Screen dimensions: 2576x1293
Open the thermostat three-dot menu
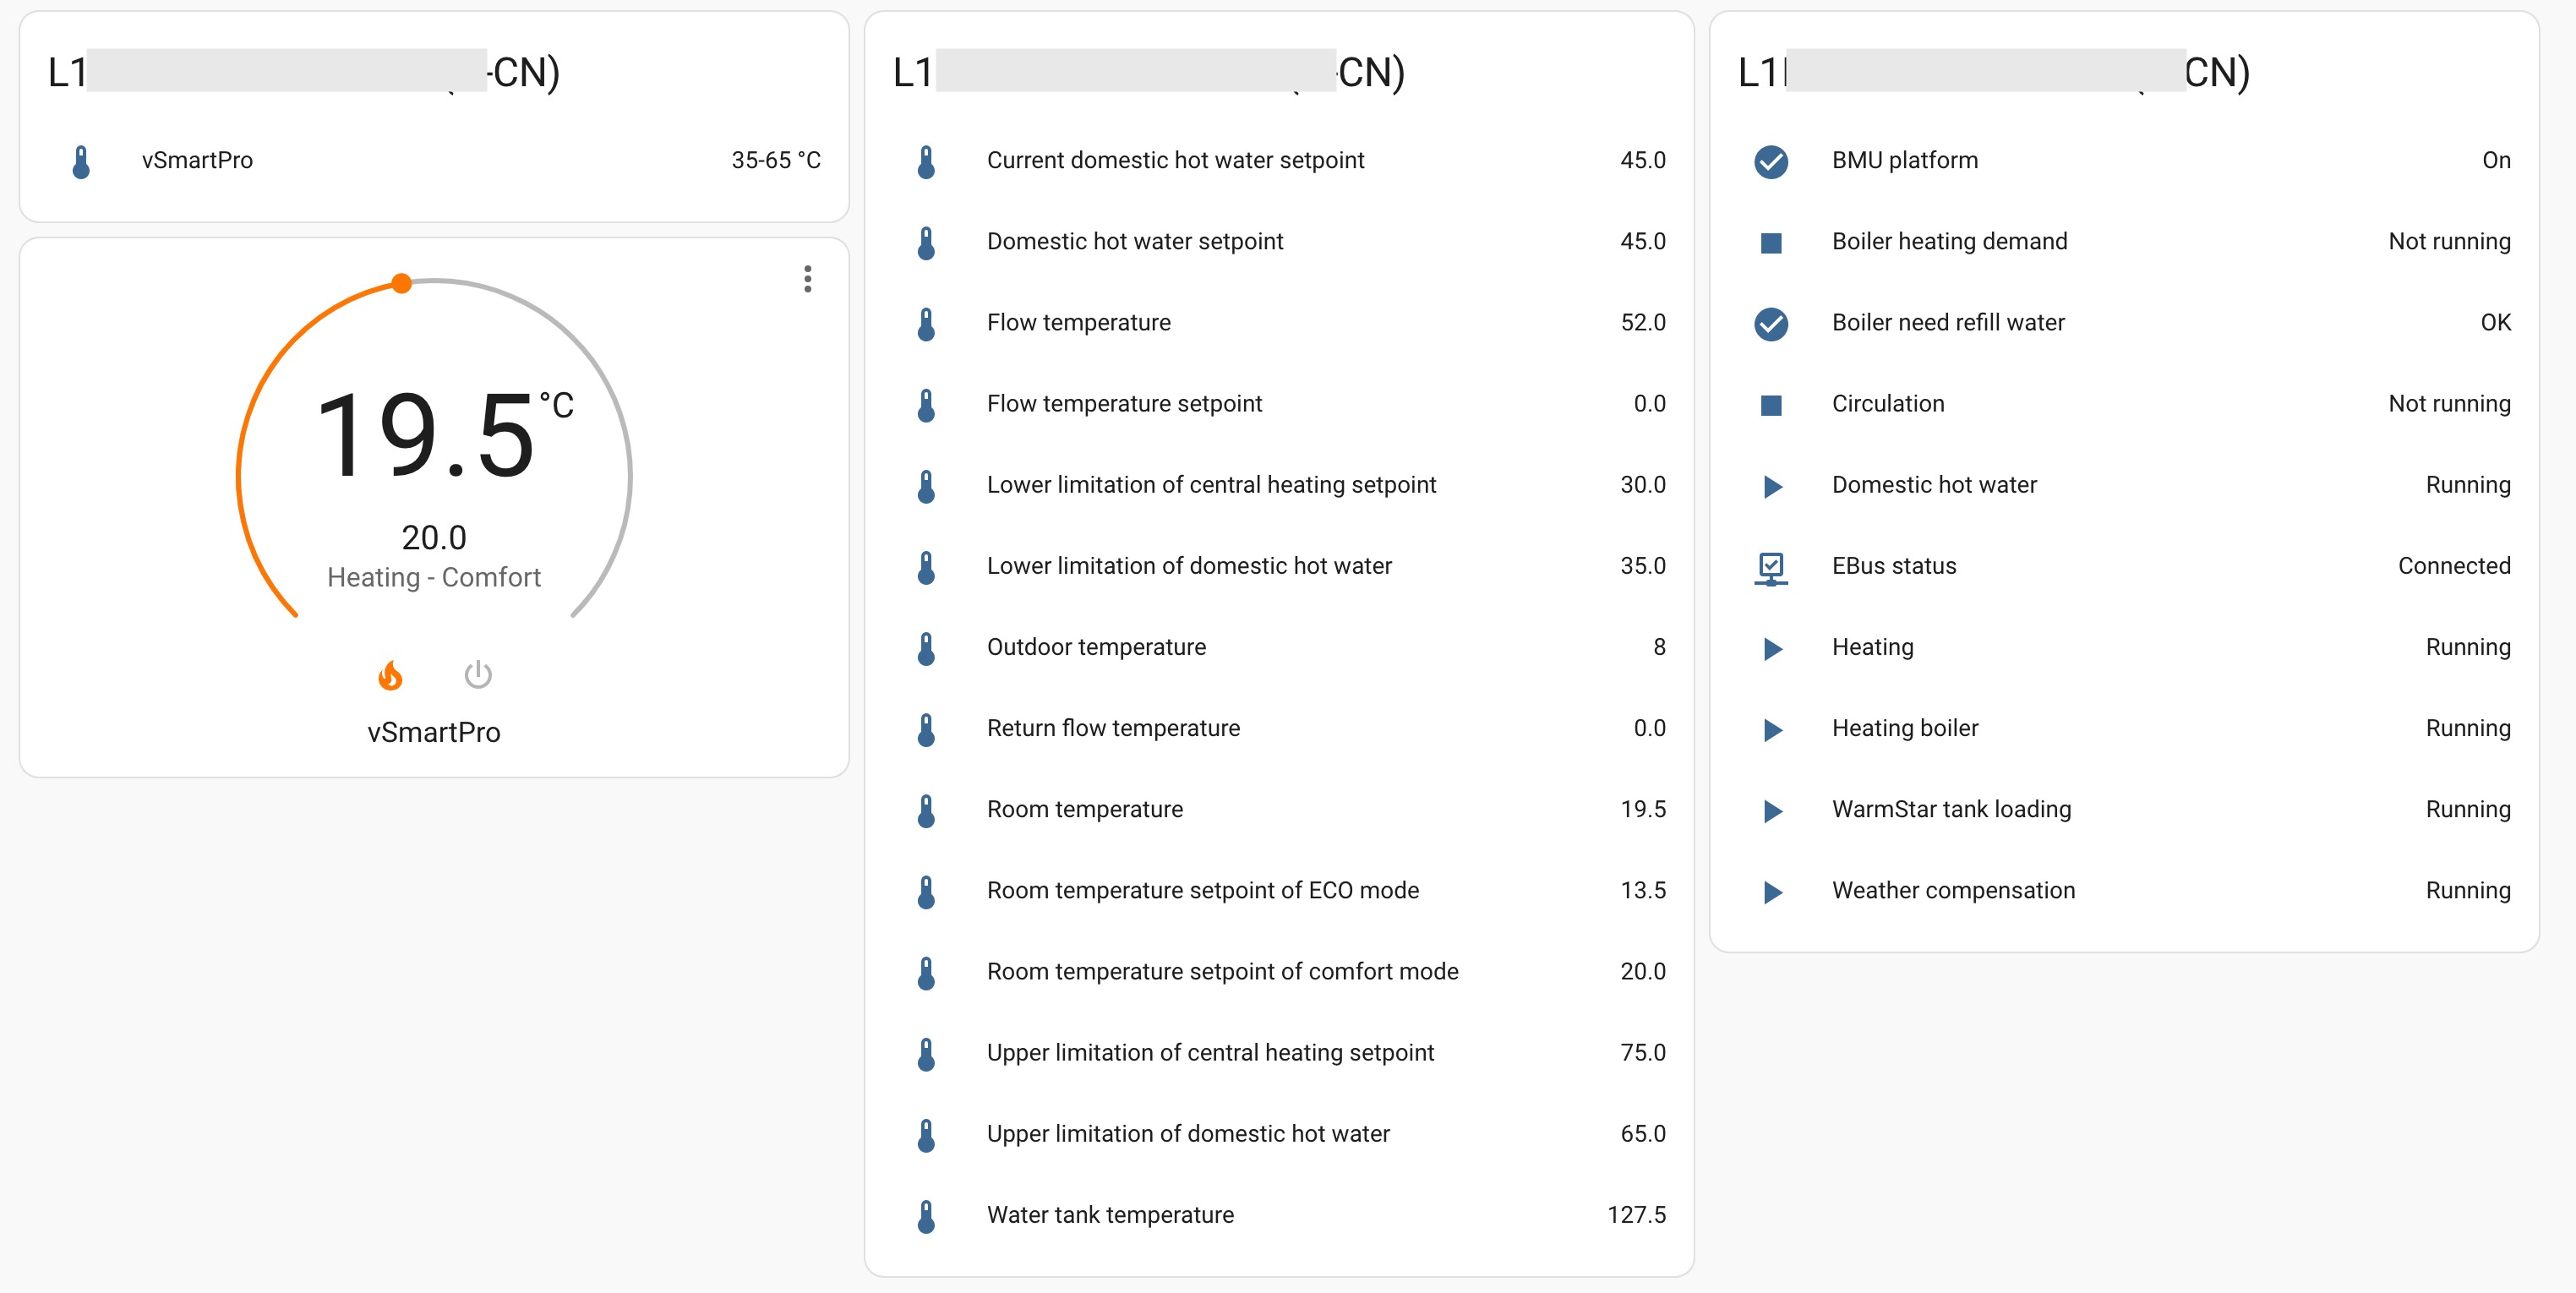(807, 279)
